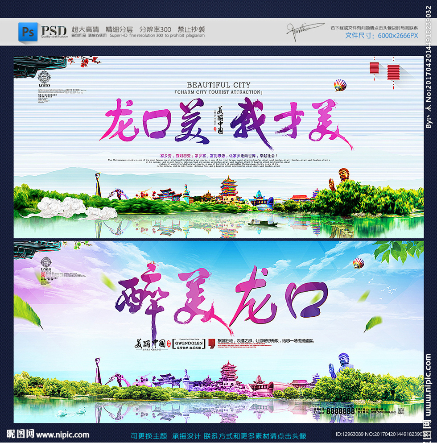Click the '若下载或文件有问题请点击头像' contact notice

374,28
